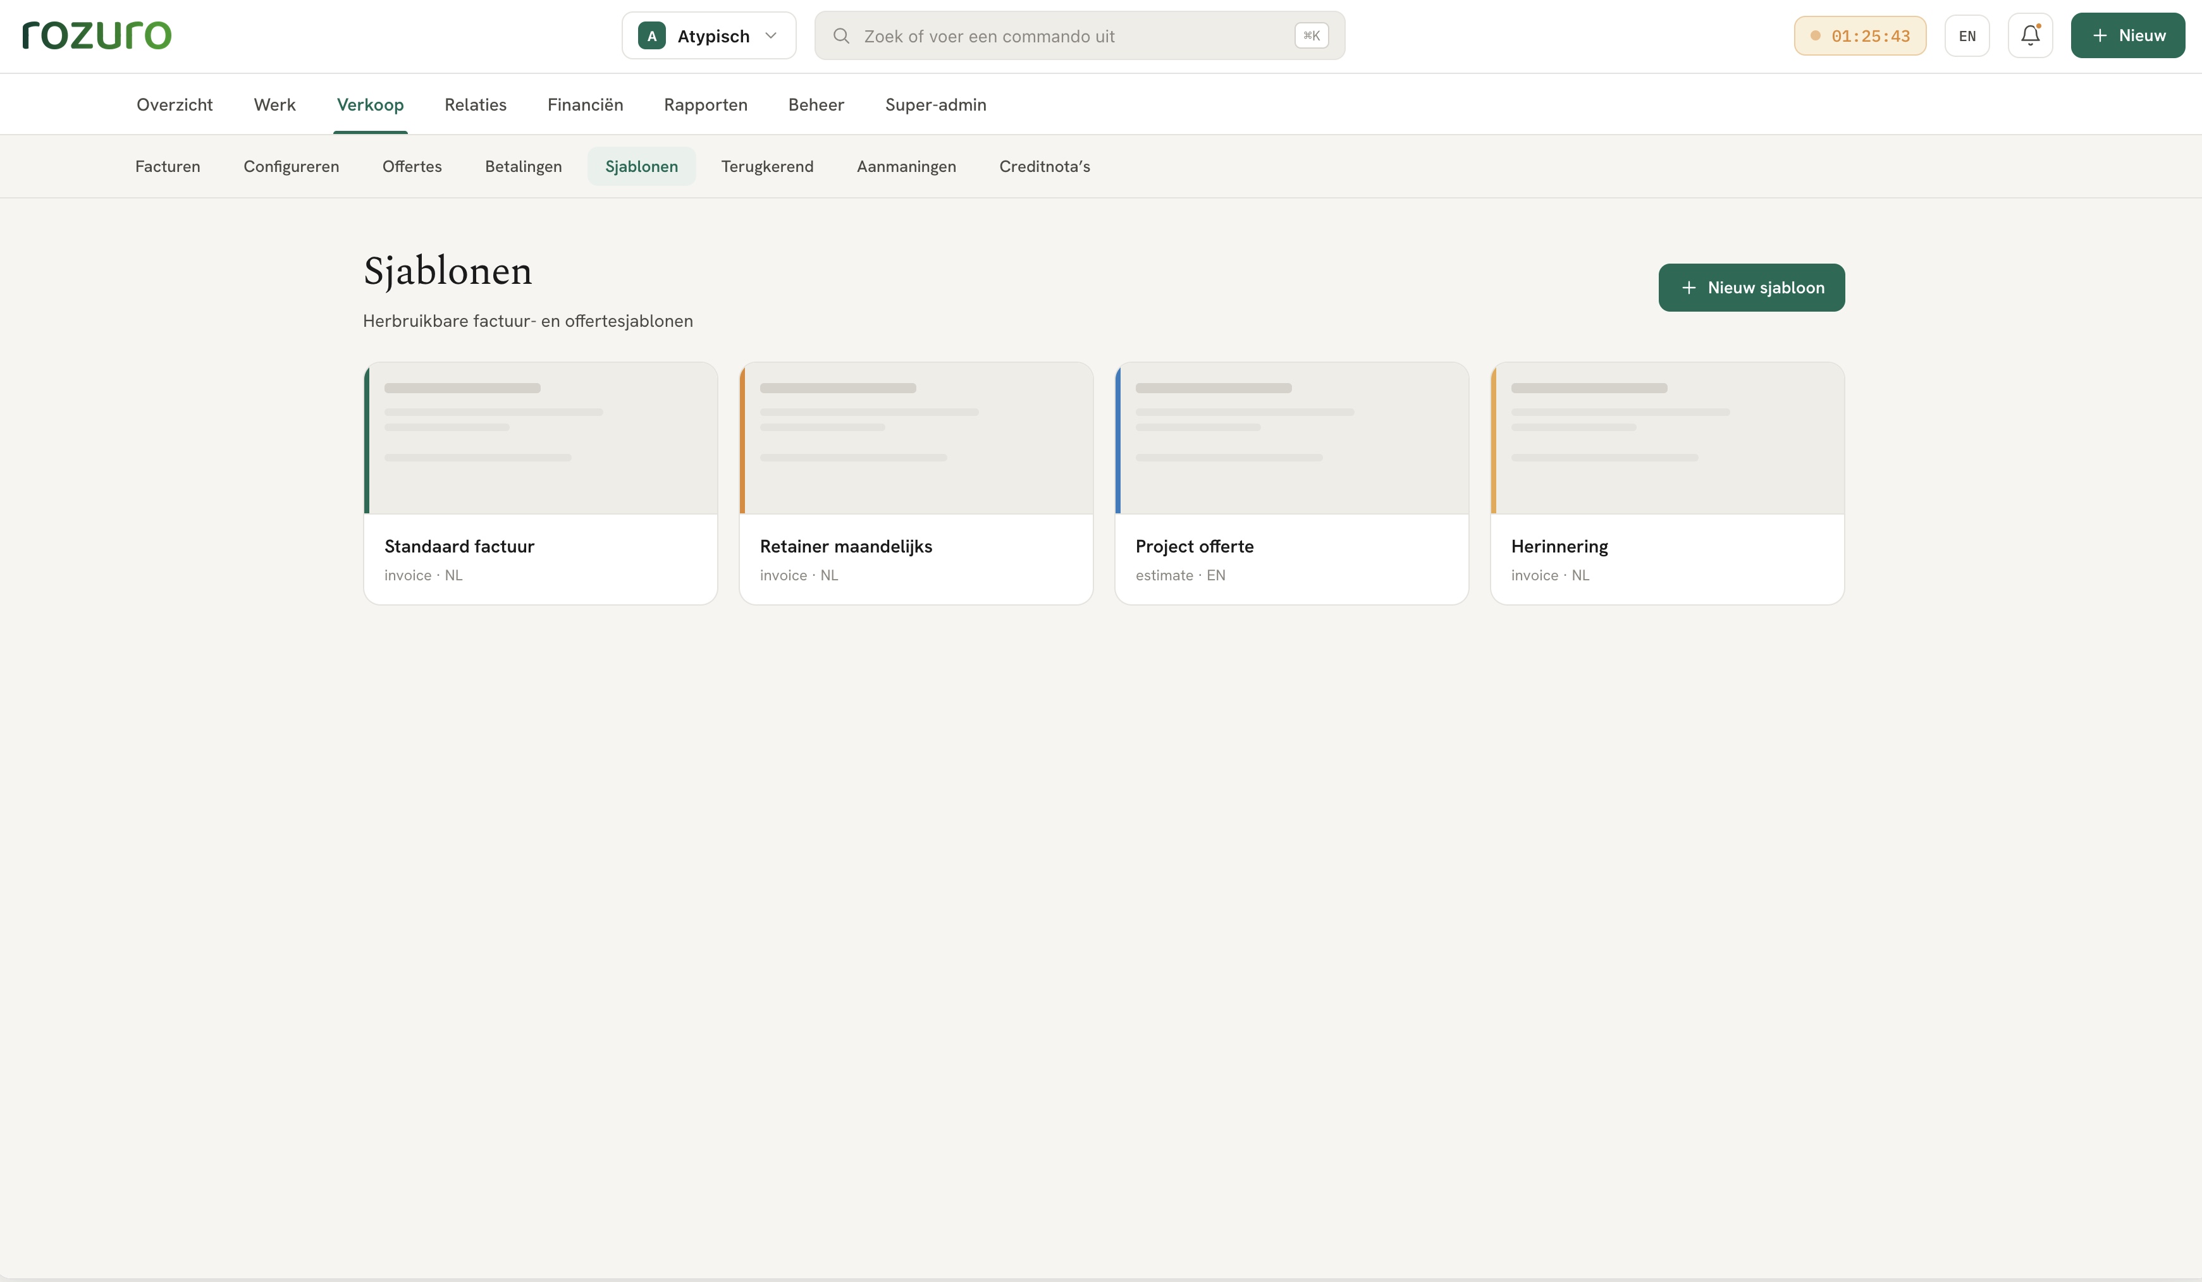The height and width of the screenshot is (1282, 2202).
Task: Open the Relaties menu
Action: point(476,105)
